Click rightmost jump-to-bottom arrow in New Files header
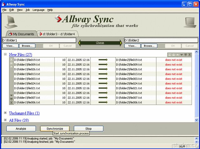The image size is (200, 149). pos(189,55)
